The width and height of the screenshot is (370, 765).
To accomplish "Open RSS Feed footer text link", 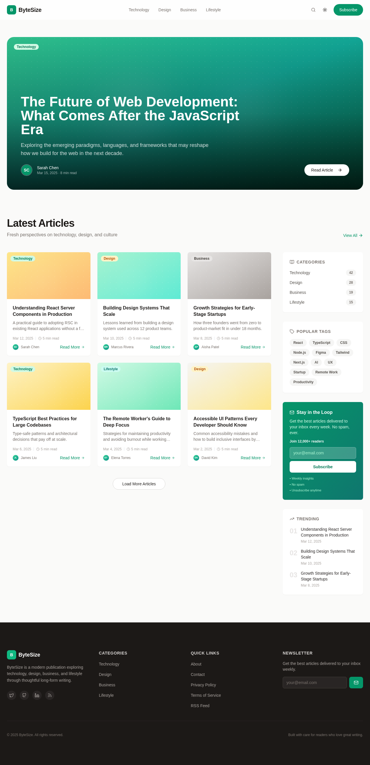I will tap(200, 706).
